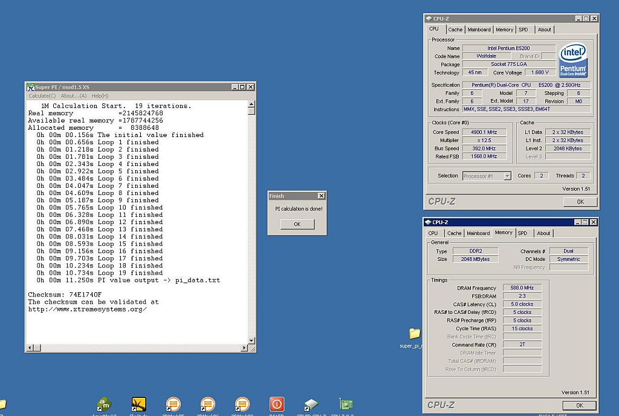
Task: Switch to Cache tab in lower CPU-Z
Action: [455, 233]
